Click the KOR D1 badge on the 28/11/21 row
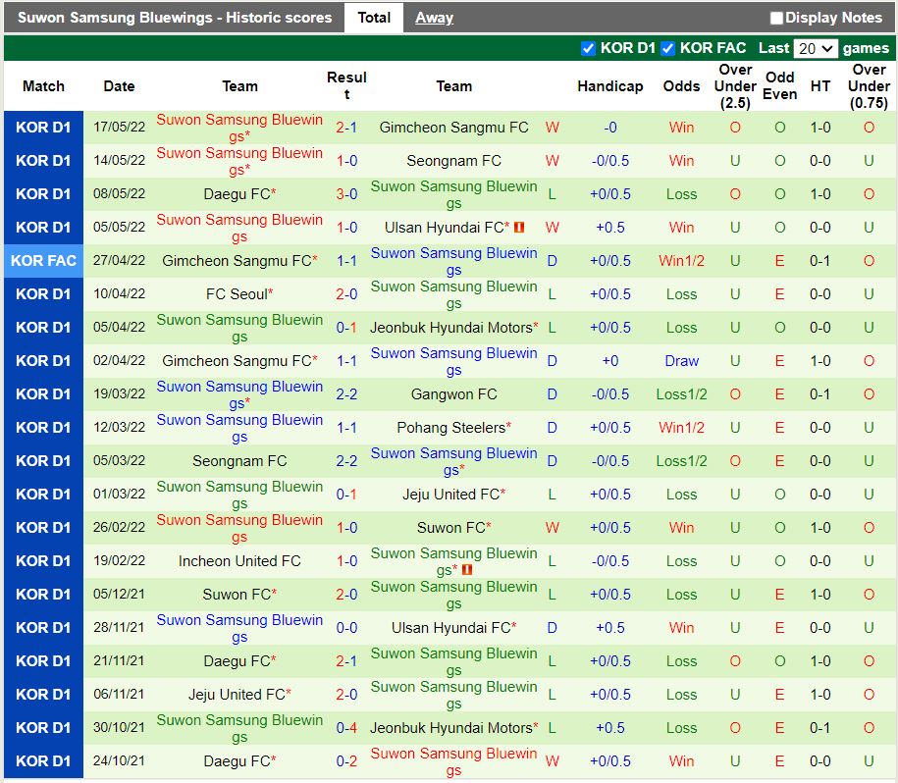The height and width of the screenshot is (783, 898). (43, 627)
